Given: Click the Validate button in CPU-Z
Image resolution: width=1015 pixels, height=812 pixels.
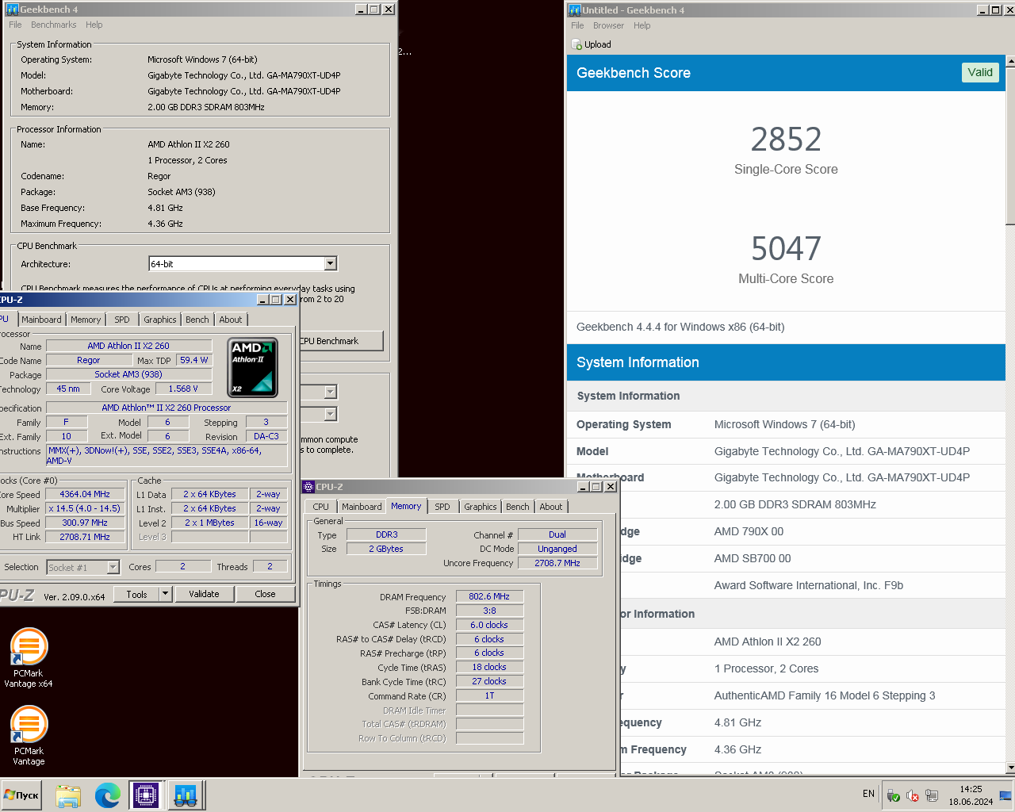Looking at the screenshot, I should click(204, 594).
